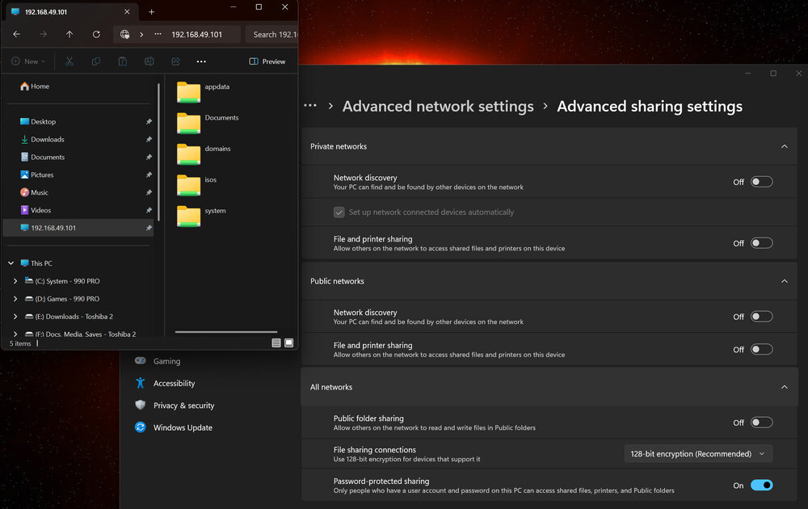The width and height of the screenshot is (808, 509).
Task: Click the Cut scissors icon
Action: click(69, 61)
